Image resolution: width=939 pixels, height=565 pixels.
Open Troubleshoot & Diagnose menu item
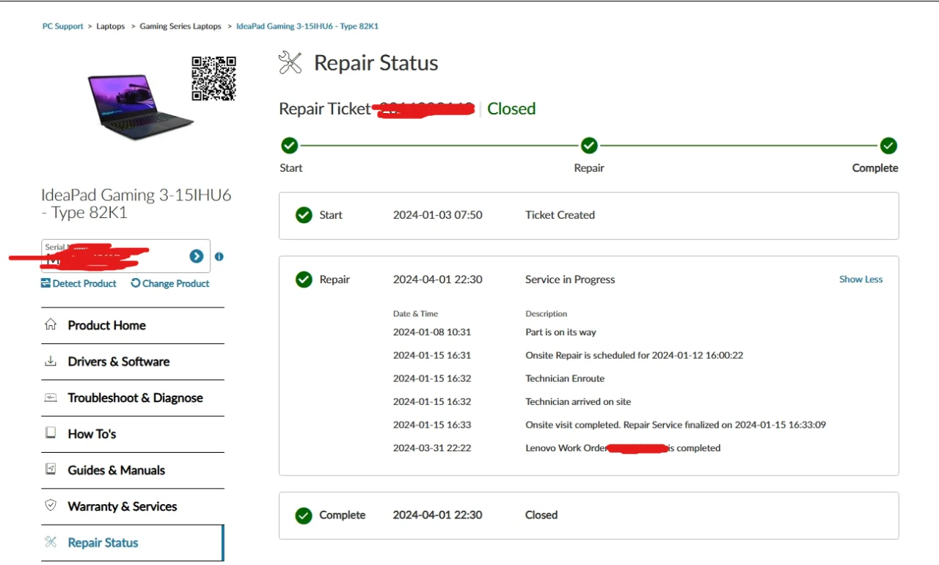133,398
